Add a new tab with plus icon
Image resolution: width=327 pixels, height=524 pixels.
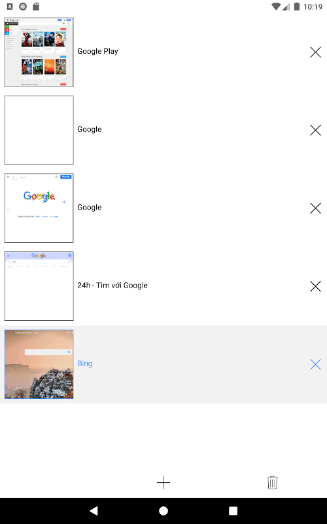[x=163, y=482]
